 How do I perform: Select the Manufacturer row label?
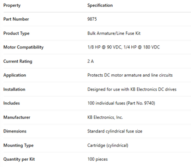(x=17, y=117)
